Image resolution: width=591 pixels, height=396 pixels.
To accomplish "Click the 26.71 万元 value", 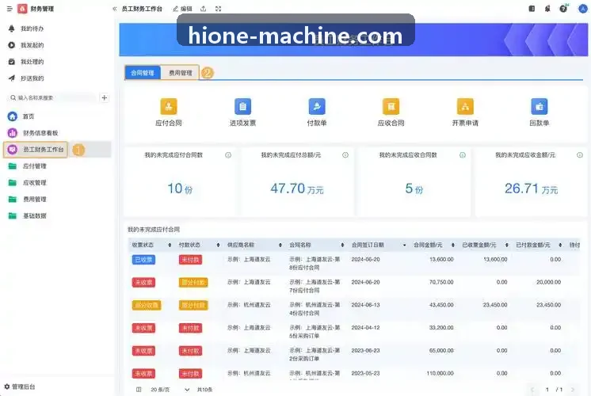I will point(531,188).
